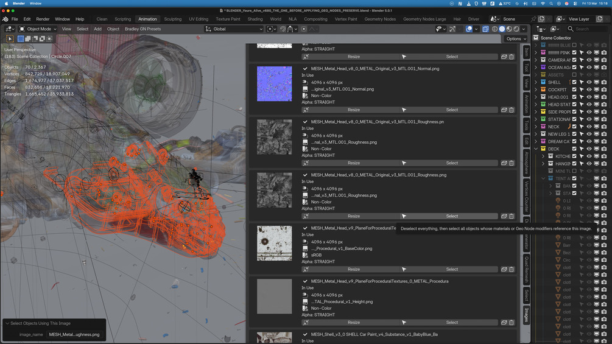Open outliner display mode icon
This screenshot has width=612, height=344.
554,29
